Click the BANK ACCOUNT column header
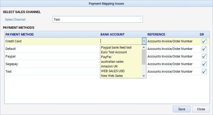 (113, 34)
